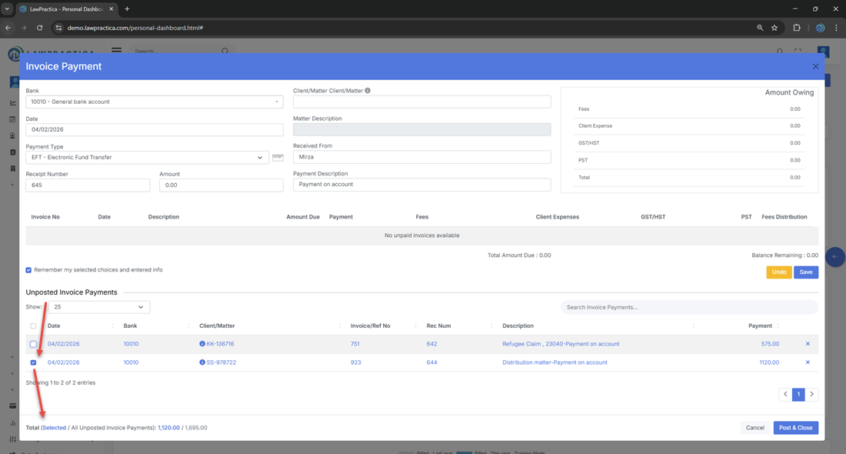Click the credit card icon beside Payment Type

(278, 158)
